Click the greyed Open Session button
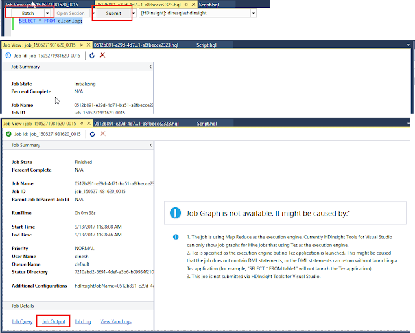Viewport: 415px width, 333px height. point(71,13)
